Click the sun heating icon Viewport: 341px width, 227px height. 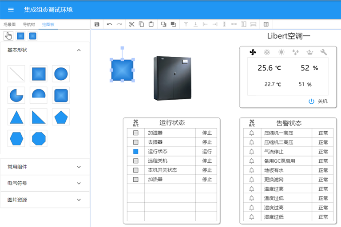(281, 52)
